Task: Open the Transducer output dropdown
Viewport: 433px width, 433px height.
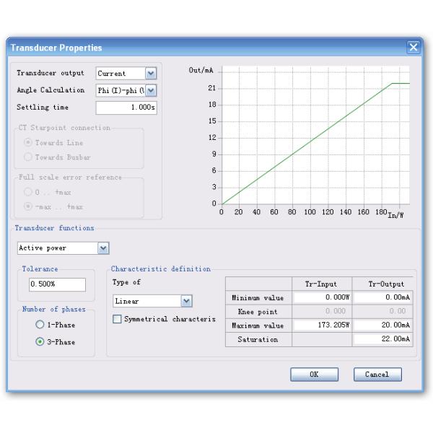Action: [x=150, y=74]
